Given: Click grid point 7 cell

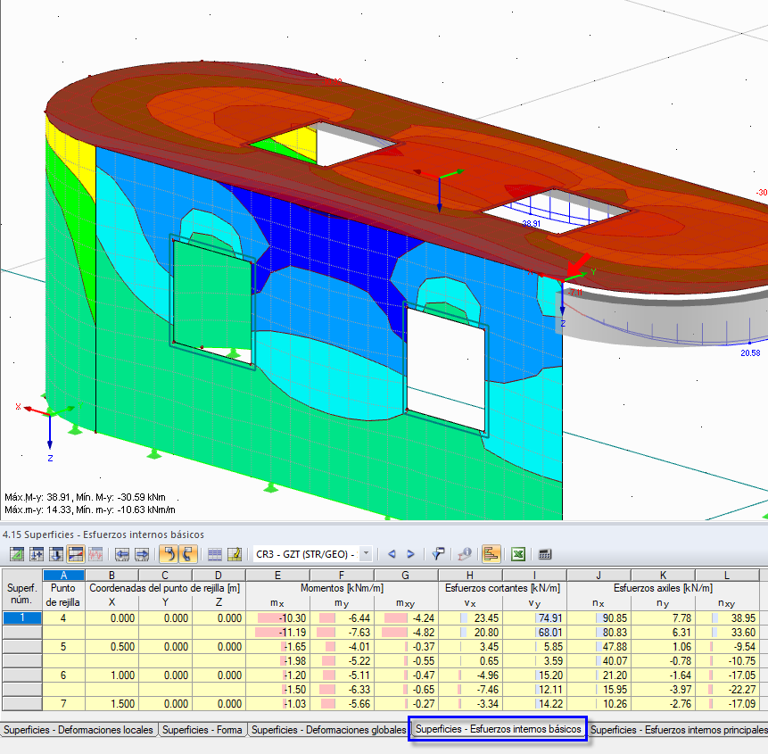Looking at the screenshot, I should (63, 703).
